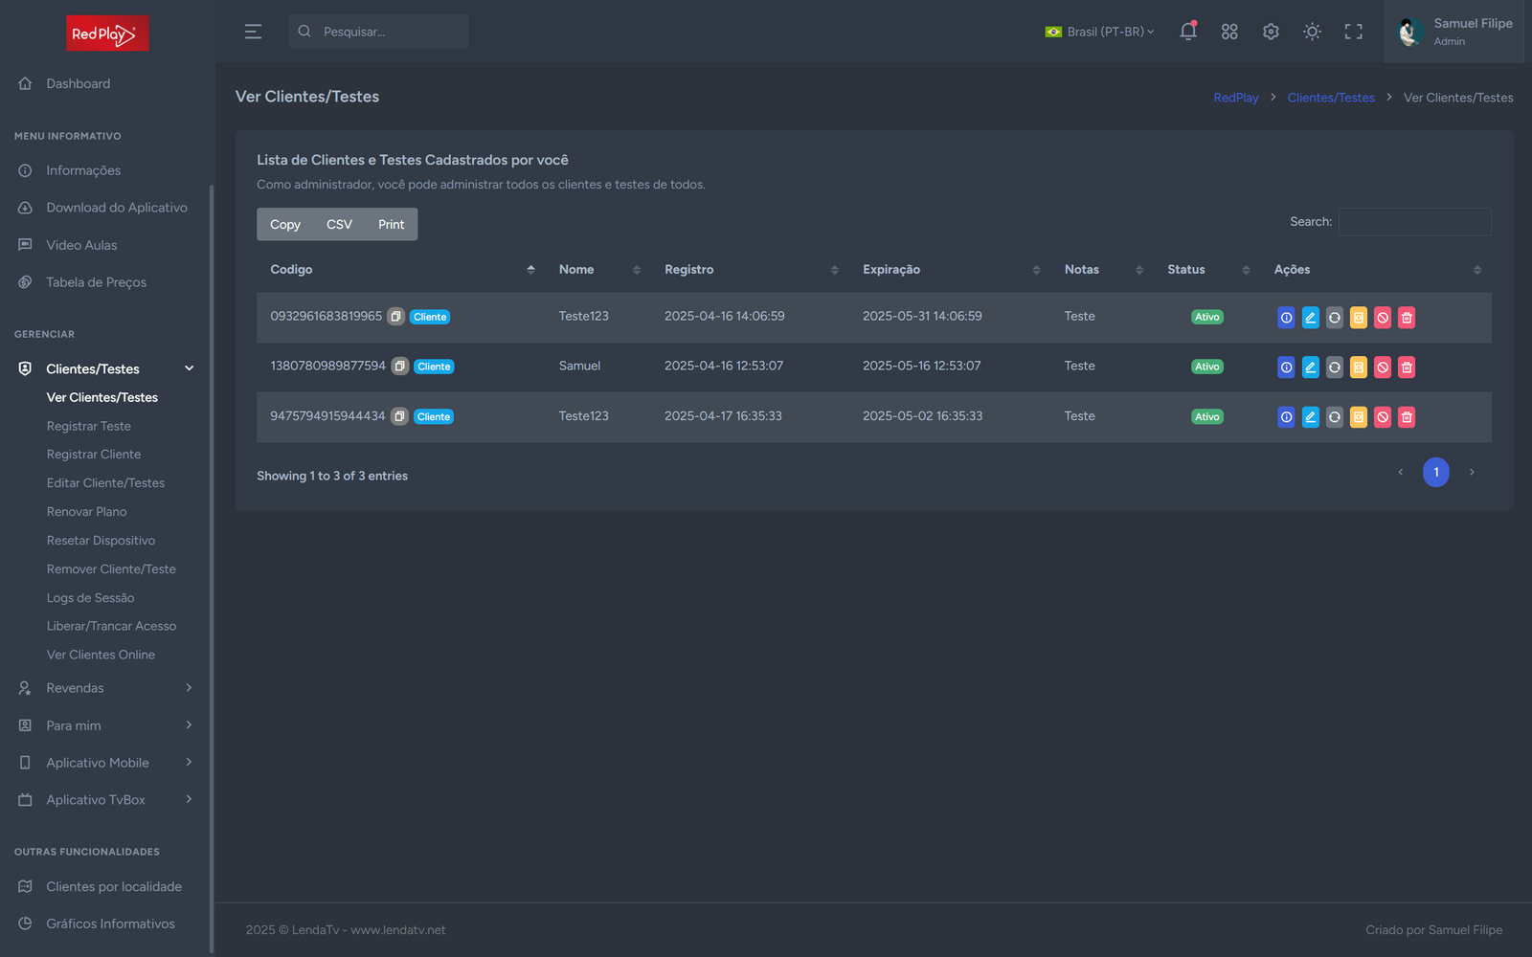Click yellow icon for code 9475794915944434
Screen dimensions: 1532x957
[1358, 417]
